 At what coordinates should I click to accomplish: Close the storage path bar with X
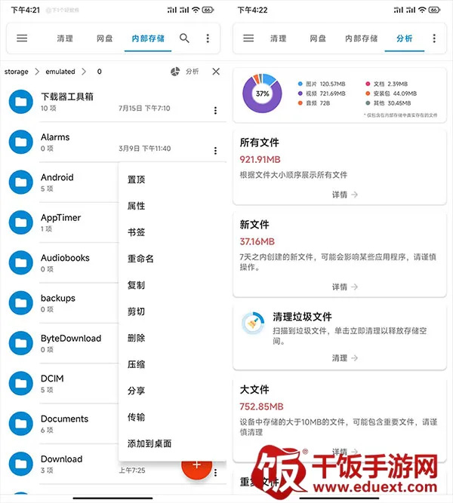tap(216, 72)
